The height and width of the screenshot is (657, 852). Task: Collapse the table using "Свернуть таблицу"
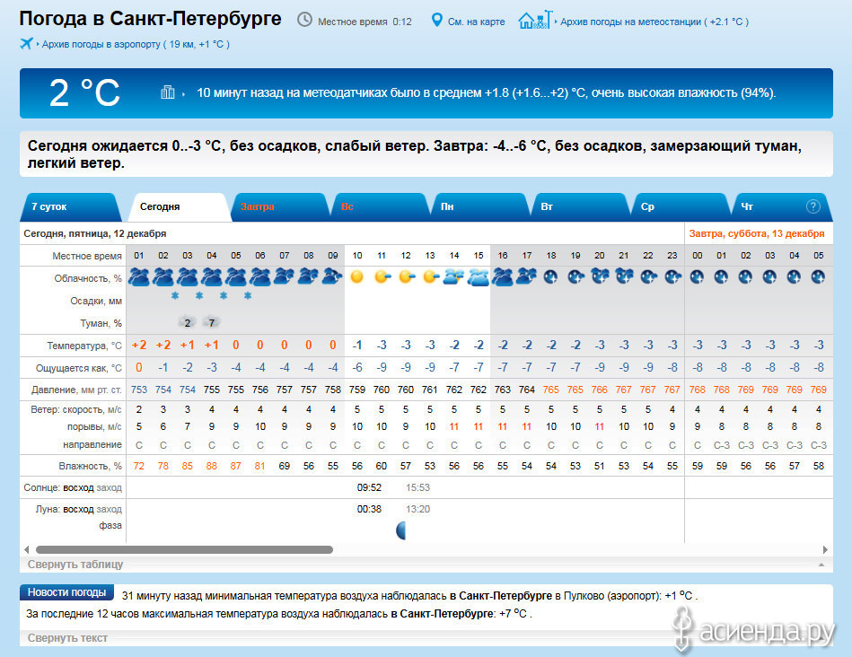click(75, 565)
